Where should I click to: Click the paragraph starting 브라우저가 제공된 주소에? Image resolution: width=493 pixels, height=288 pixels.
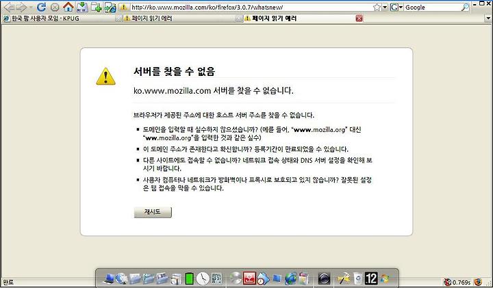[x=224, y=115]
